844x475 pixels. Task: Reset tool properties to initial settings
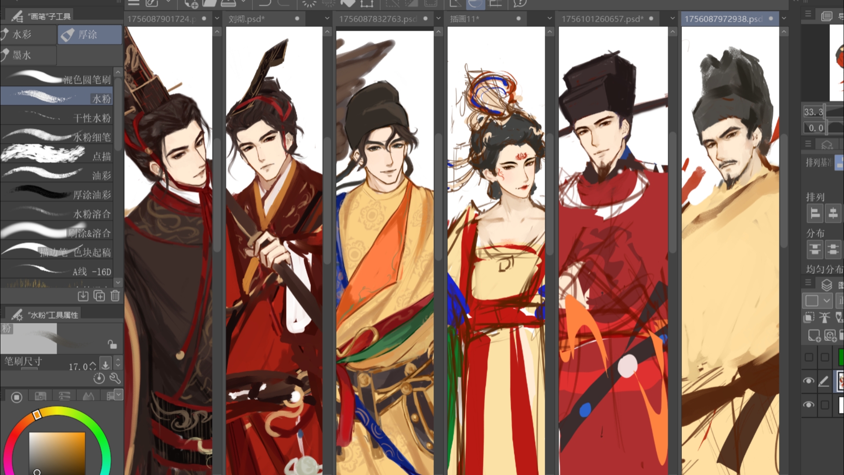click(99, 378)
